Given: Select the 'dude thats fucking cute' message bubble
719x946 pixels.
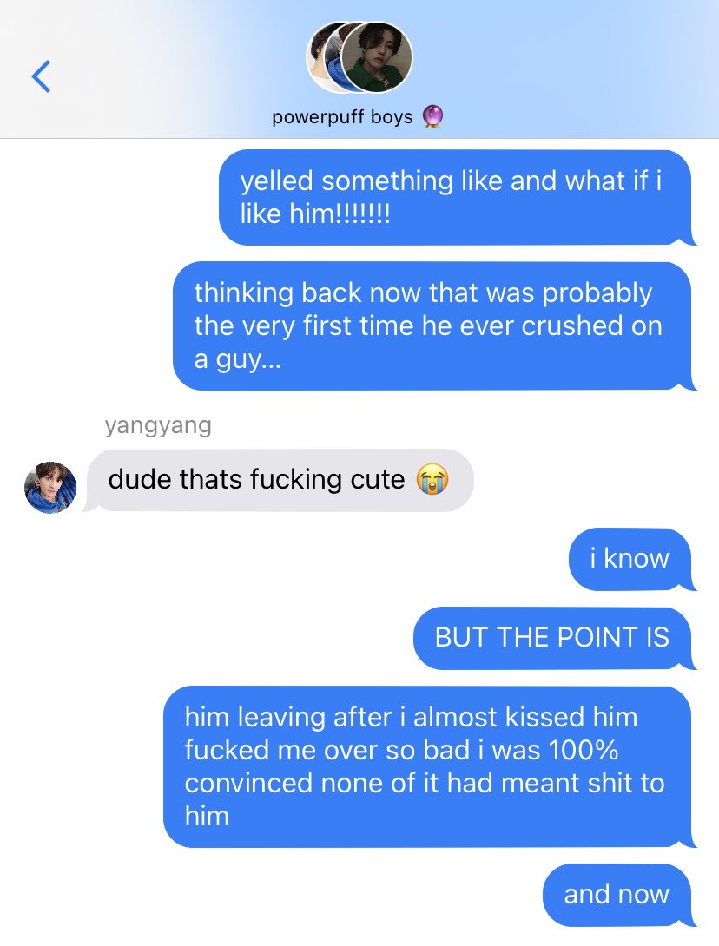Looking at the screenshot, I should (x=278, y=480).
